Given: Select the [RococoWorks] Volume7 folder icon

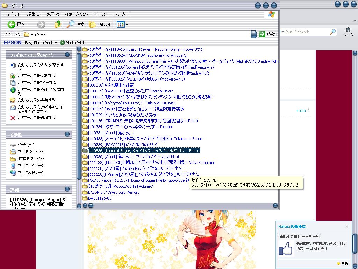Looking at the screenshot, I should 85,186.
